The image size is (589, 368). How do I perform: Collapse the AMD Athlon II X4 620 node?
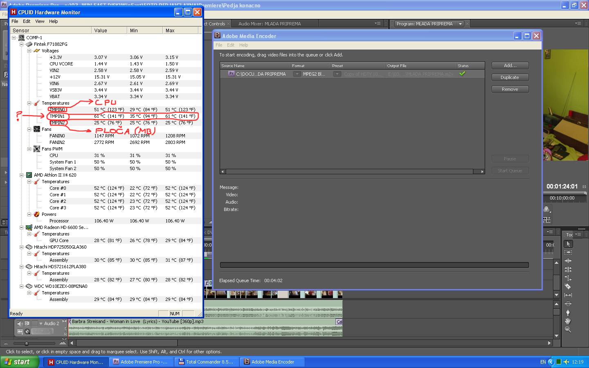21,175
